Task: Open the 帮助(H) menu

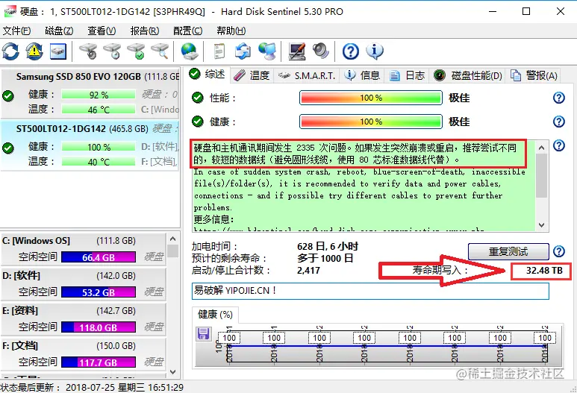Action: [x=231, y=31]
